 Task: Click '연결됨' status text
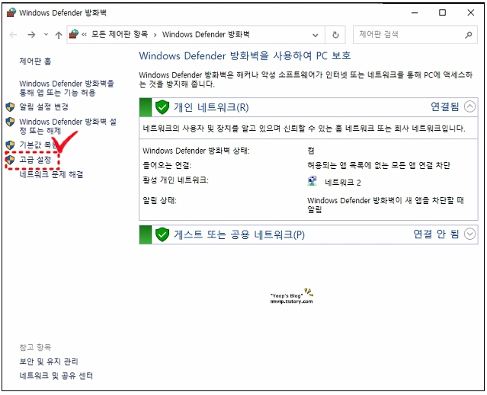[445, 107]
